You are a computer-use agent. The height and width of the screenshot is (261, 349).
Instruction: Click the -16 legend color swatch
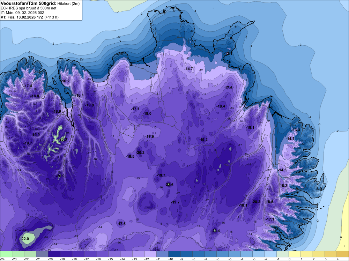point(102,254)
